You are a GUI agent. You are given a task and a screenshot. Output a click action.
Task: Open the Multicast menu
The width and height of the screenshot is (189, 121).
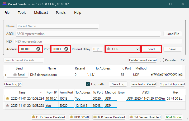pos(41,12)
